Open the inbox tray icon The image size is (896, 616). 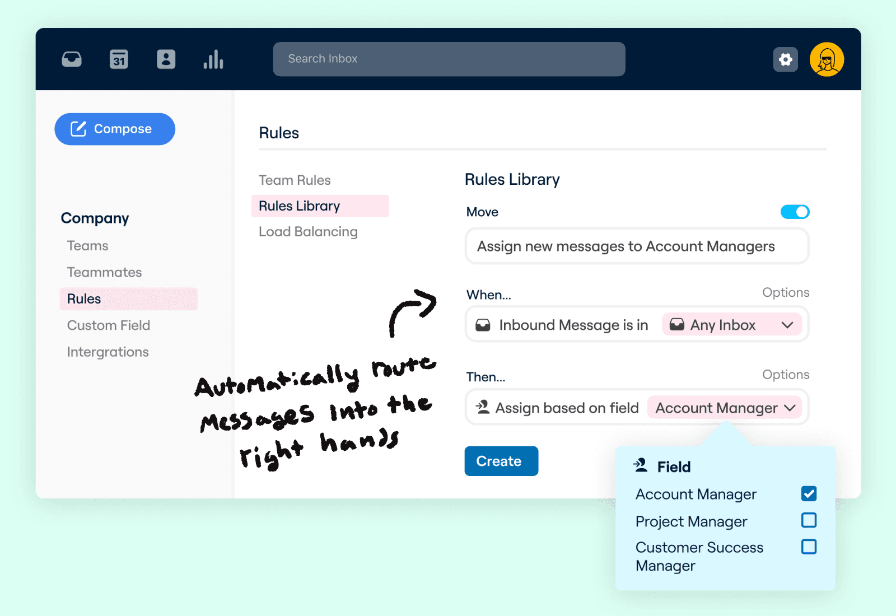click(72, 59)
